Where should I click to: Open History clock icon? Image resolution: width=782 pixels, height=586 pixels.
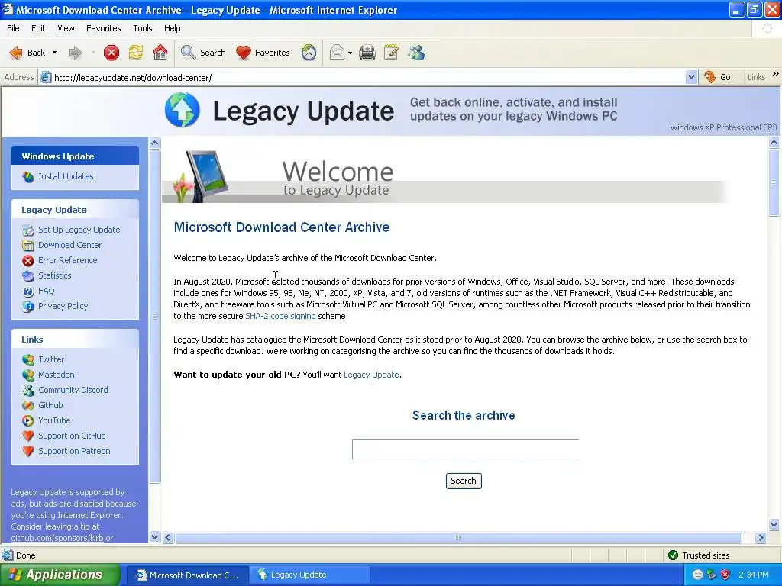(309, 53)
